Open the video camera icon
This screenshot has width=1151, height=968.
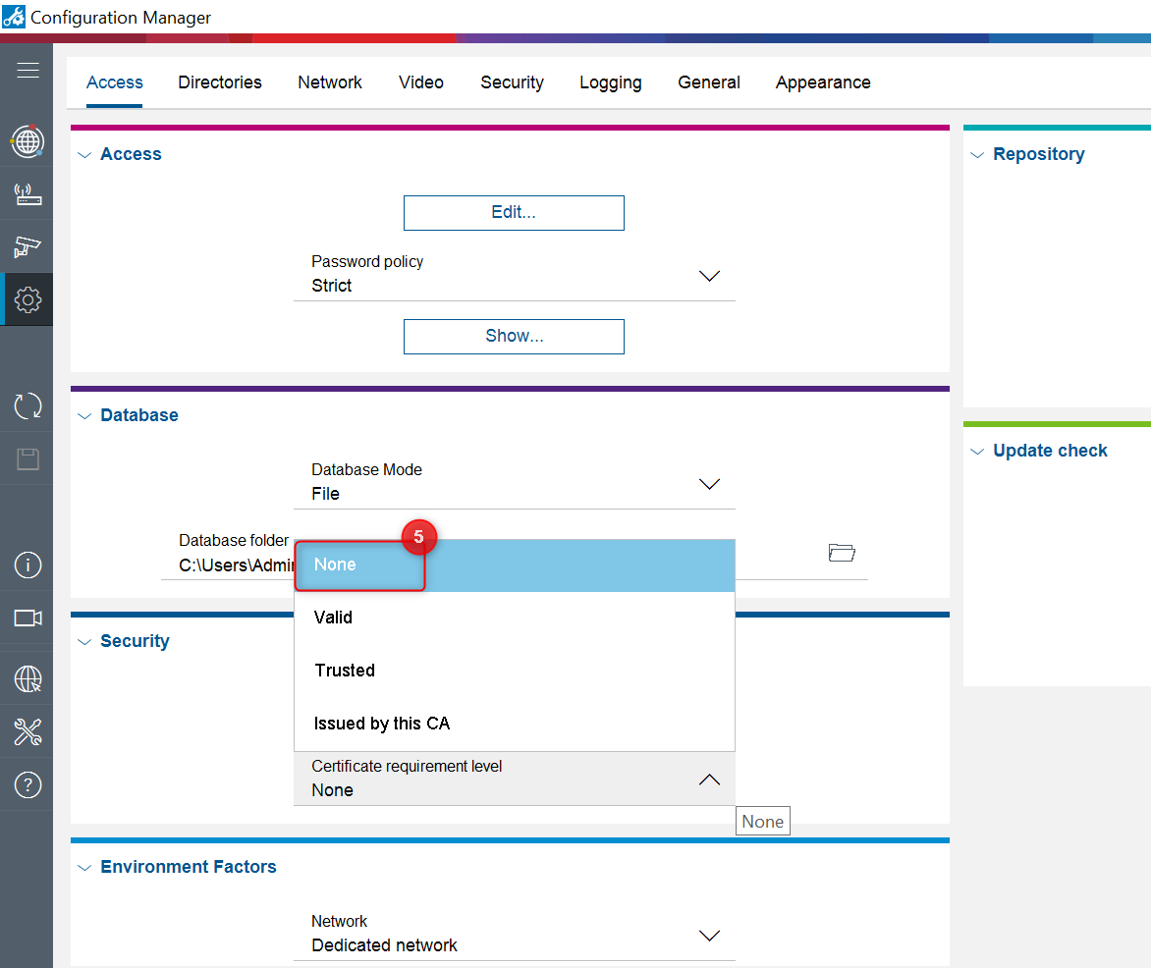pos(27,618)
